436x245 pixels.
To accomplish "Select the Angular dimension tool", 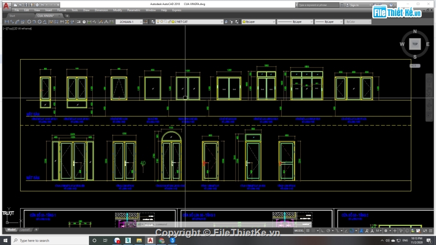I will pyautogui.click(x=45, y=22).
